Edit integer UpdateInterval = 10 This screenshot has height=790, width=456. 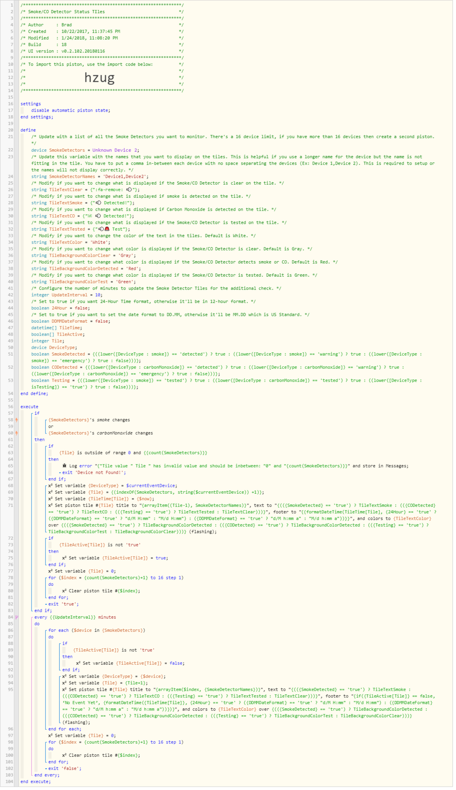pos(67,296)
